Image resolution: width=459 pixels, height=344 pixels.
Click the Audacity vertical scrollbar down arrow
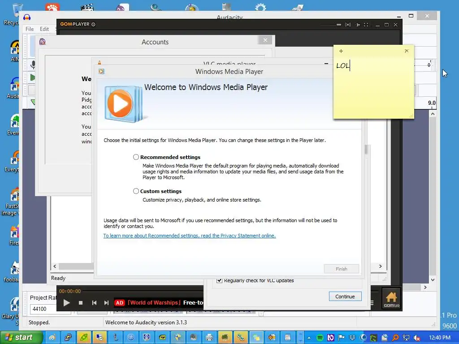[433, 280]
